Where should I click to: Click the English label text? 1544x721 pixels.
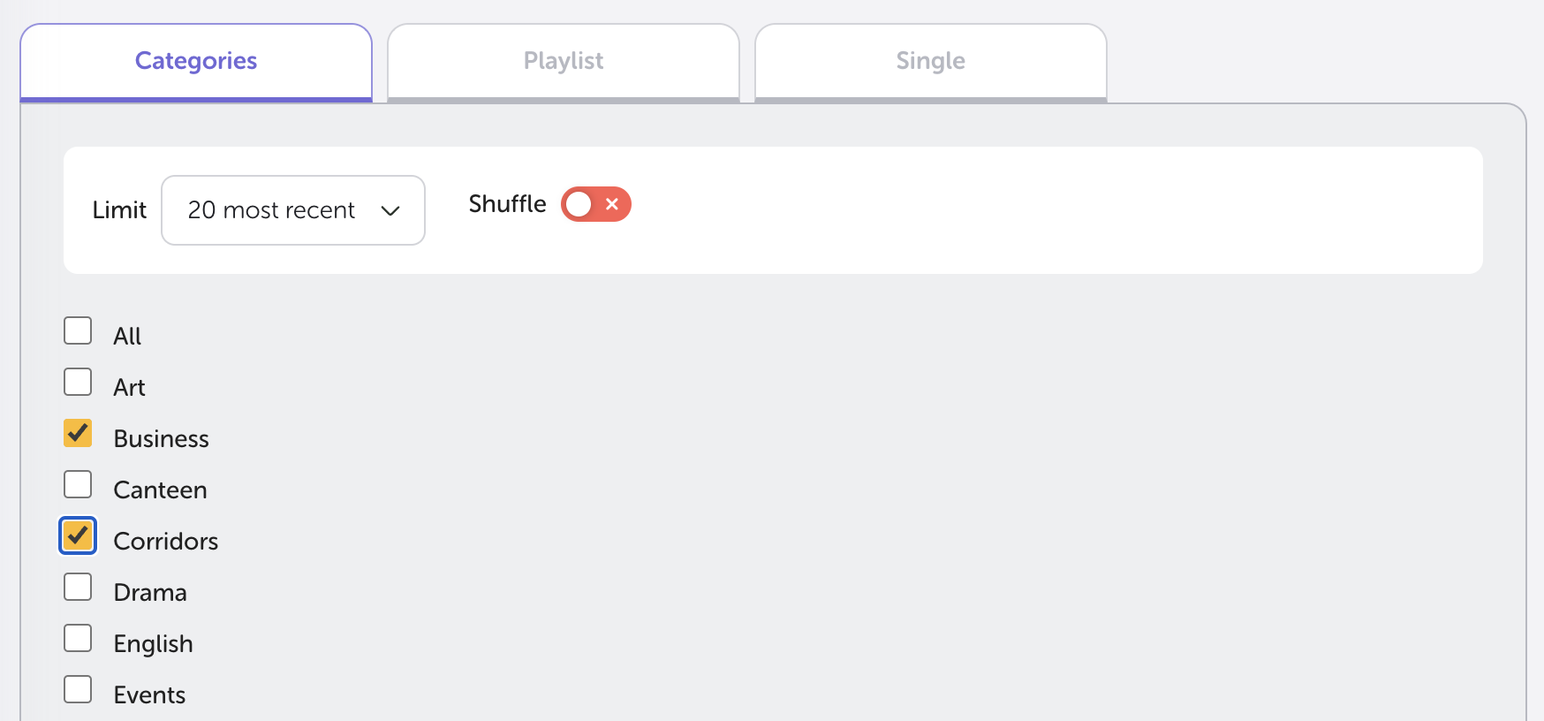pos(153,644)
